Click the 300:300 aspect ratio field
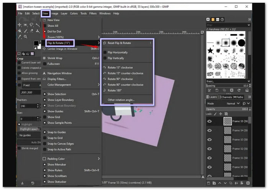The image size is (268, 190). [x=30, y=93]
